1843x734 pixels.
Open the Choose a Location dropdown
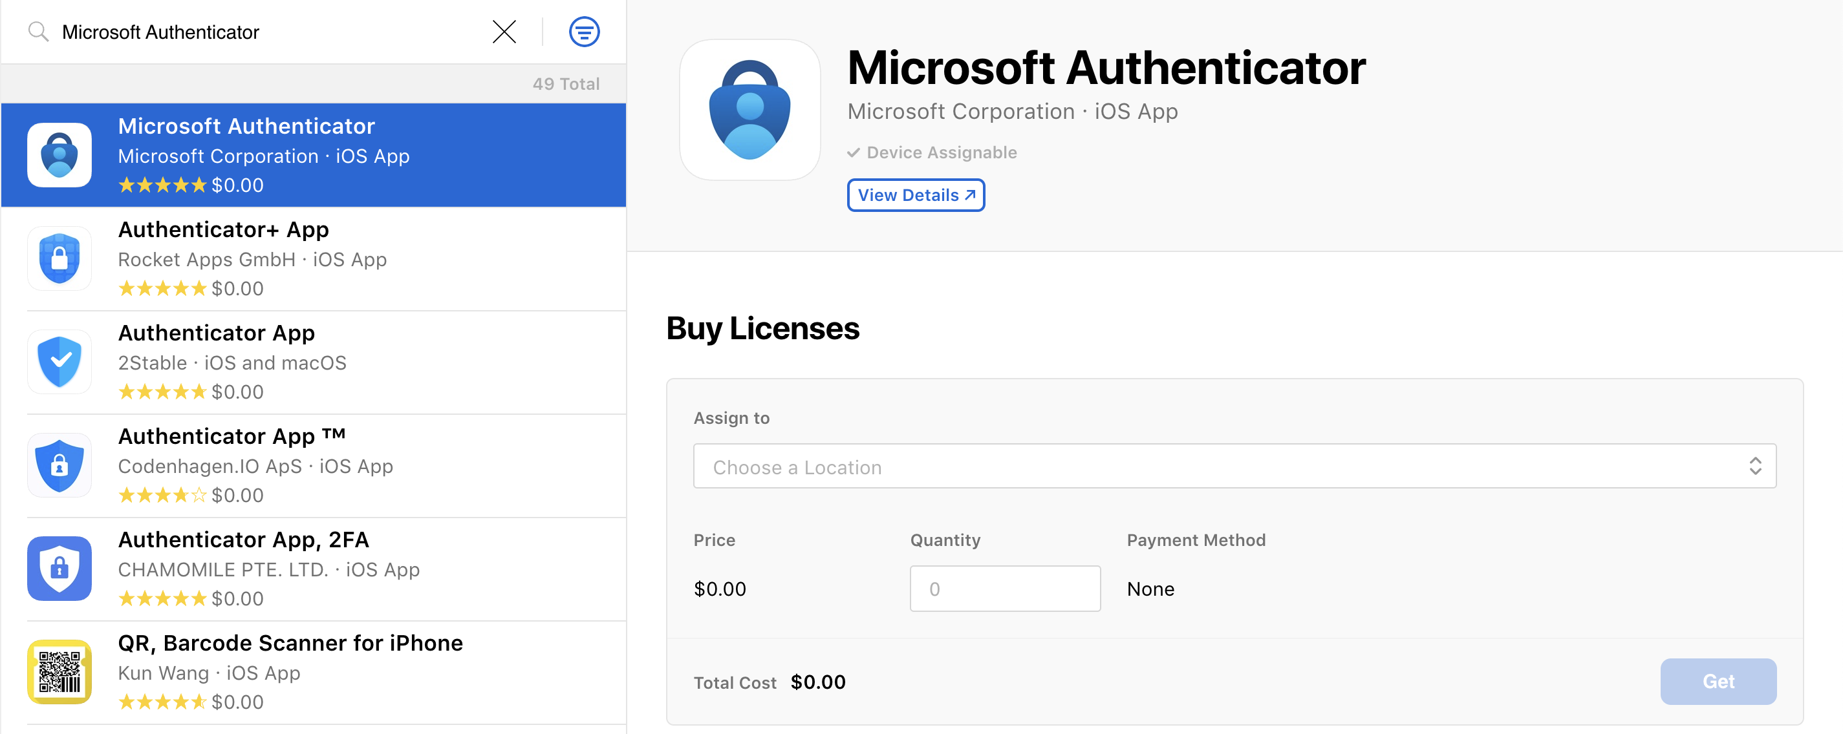pos(1235,467)
